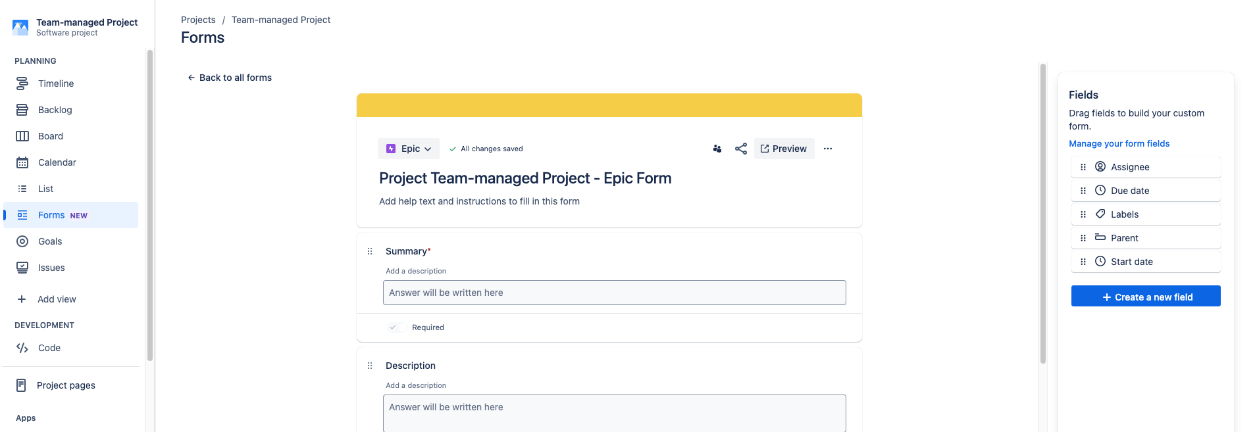Viewport: 1255px width, 432px height.
Task: Go to the Timeline sidebar item
Action: tap(56, 84)
